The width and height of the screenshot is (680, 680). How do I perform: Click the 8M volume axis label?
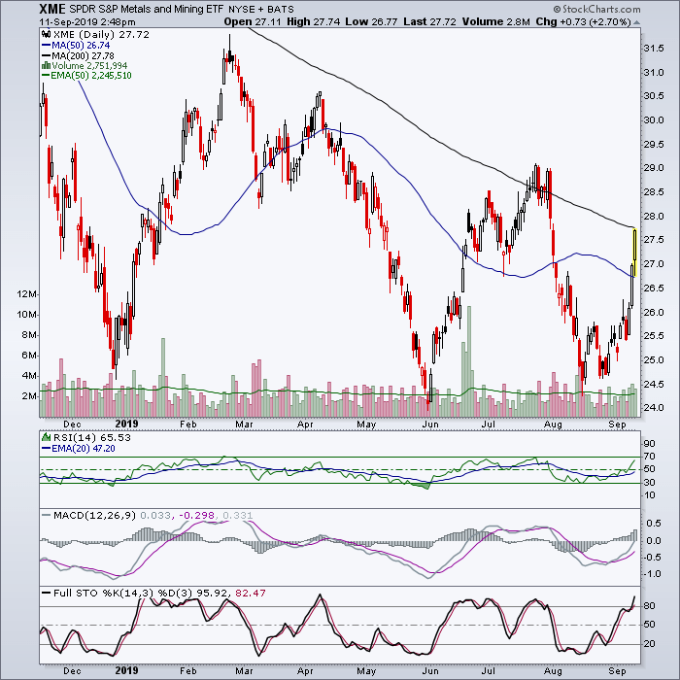pos(29,335)
